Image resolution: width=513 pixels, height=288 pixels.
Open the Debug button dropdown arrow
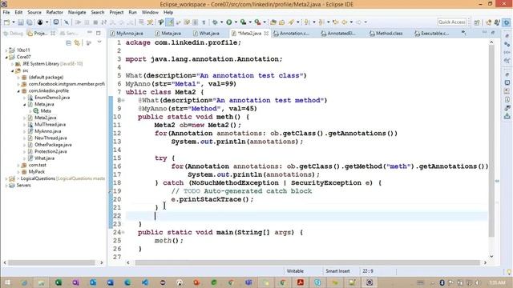pyautogui.click(x=221, y=22)
